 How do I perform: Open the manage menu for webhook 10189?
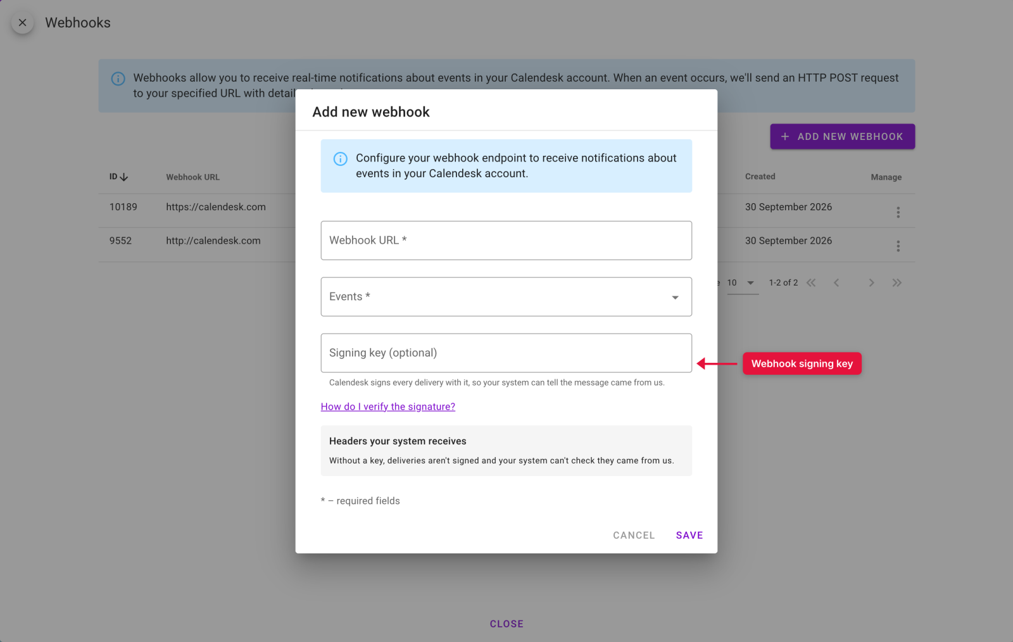tap(898, 212)
